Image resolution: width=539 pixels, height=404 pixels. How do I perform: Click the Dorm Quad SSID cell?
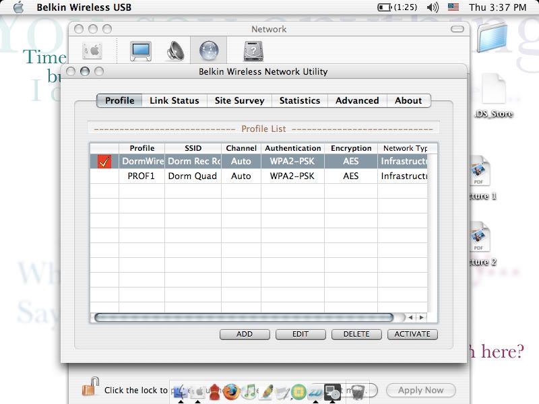point(193,176)
